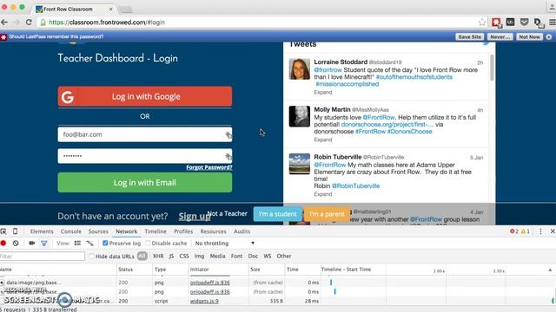556x312 pixels.
Task: Click the I'm a parent button
Action: [x=327, y=214]
